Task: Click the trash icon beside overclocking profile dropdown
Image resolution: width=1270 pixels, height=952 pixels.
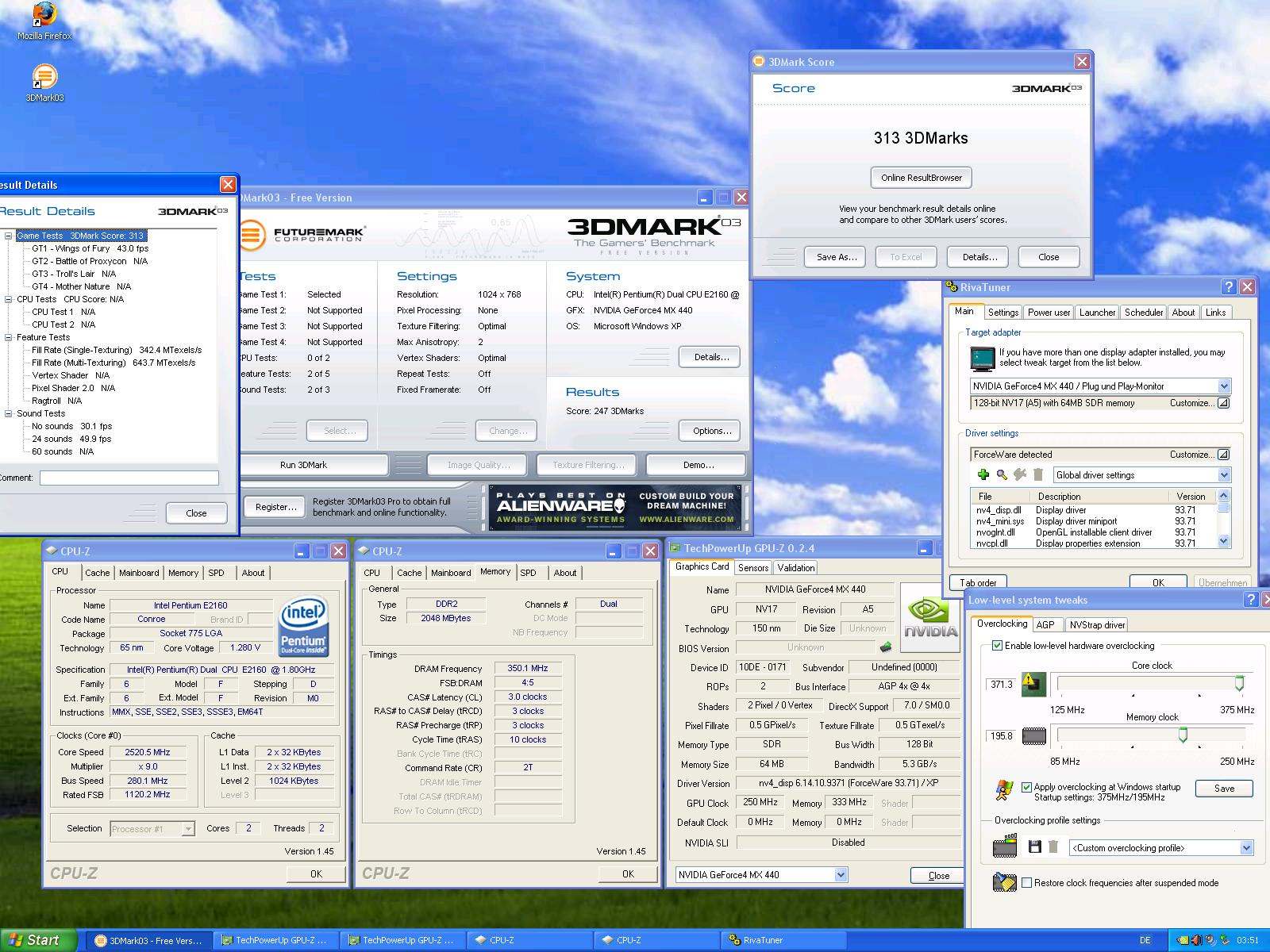Action: 1053,847
